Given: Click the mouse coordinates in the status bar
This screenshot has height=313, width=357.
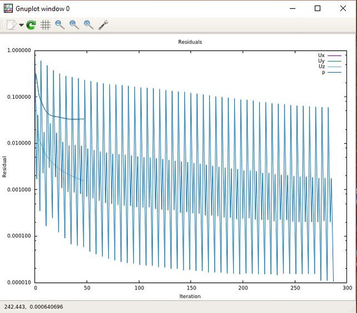Looking at the screenshot, I should coord(33,307).
